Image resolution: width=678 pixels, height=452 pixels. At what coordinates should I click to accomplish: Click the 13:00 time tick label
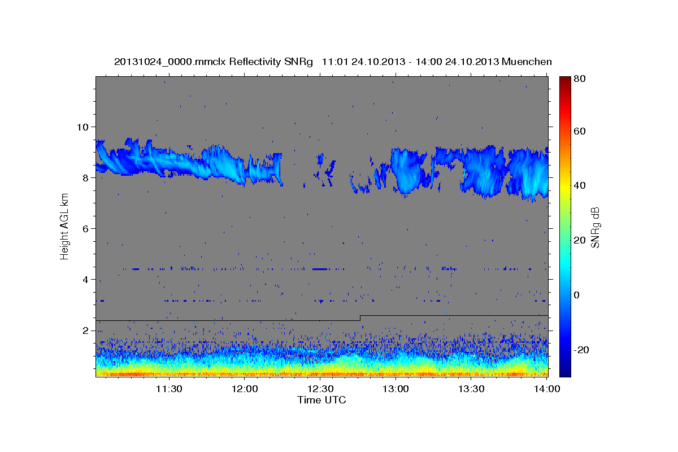(395, 389)
